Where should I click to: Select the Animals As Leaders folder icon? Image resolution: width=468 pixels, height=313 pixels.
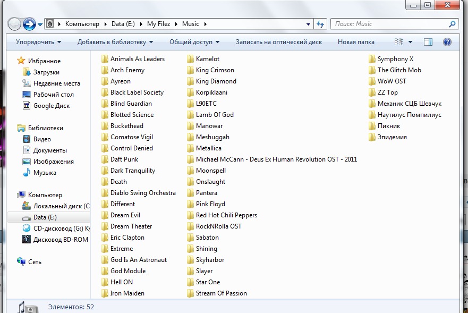click(x=105, y=59)
